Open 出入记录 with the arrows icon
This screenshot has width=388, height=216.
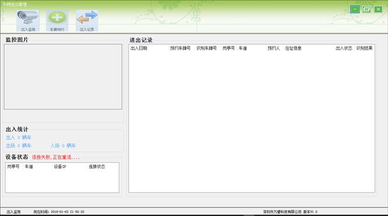(87, 21)
